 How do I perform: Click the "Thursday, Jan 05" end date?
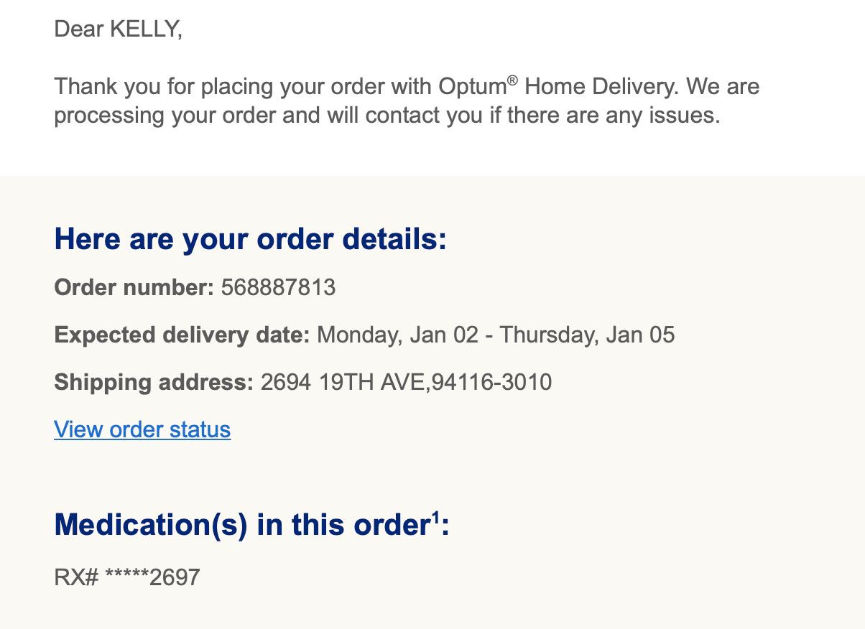587,335
